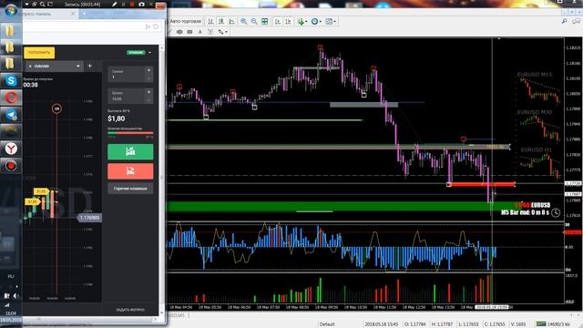Screen dimensions: 583x328
Task: Tile chart windows with the grid icon
Action: (264, 22)
